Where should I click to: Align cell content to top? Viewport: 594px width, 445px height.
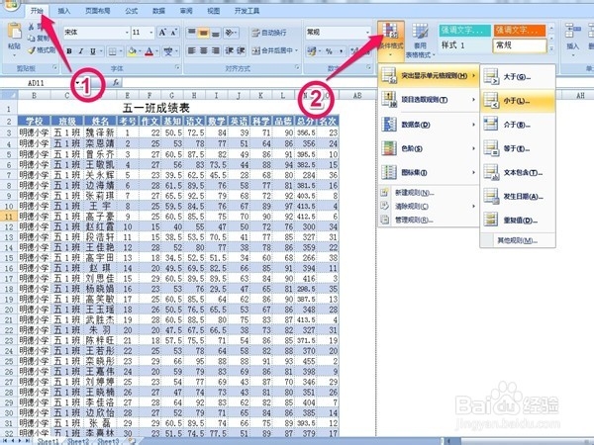pyautogui.click(x=192, y=33)
